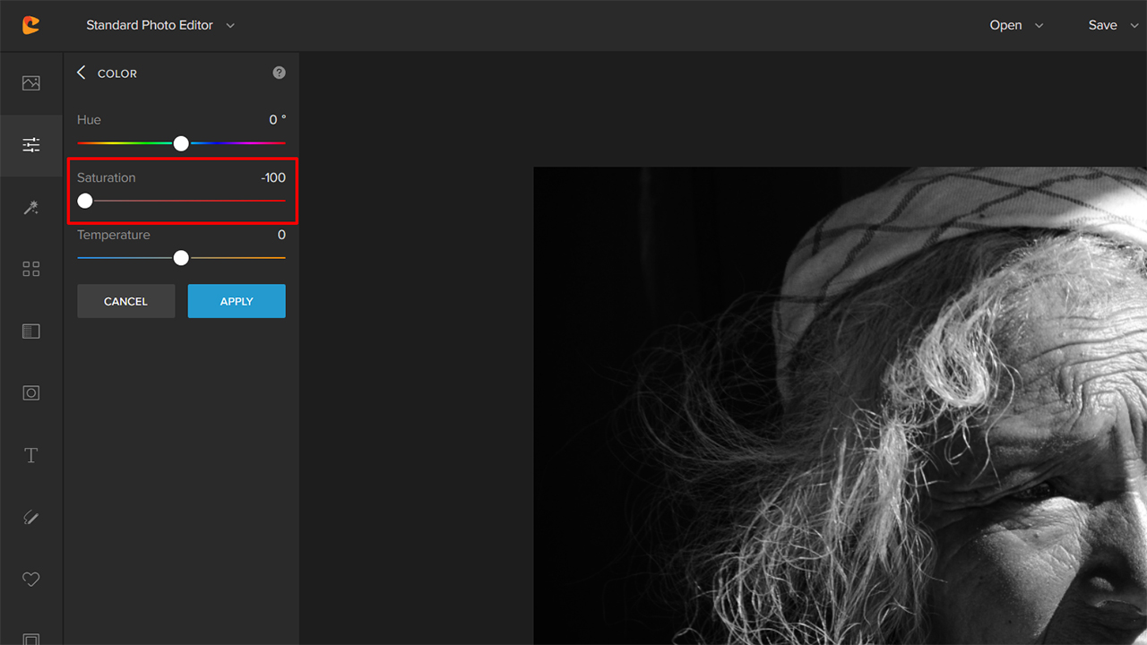Expand the Open menu chevron
1147x645 pixels.
click(1039, 25)
